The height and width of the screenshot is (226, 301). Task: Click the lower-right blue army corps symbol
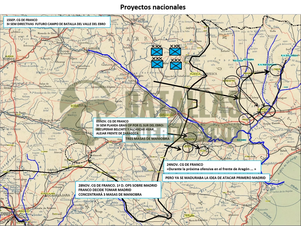(176, 64)
